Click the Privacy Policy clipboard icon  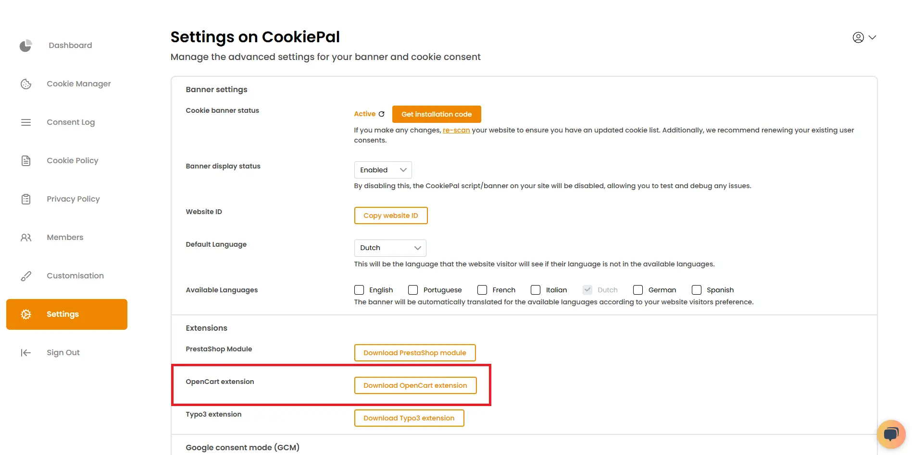click(25, 199)
